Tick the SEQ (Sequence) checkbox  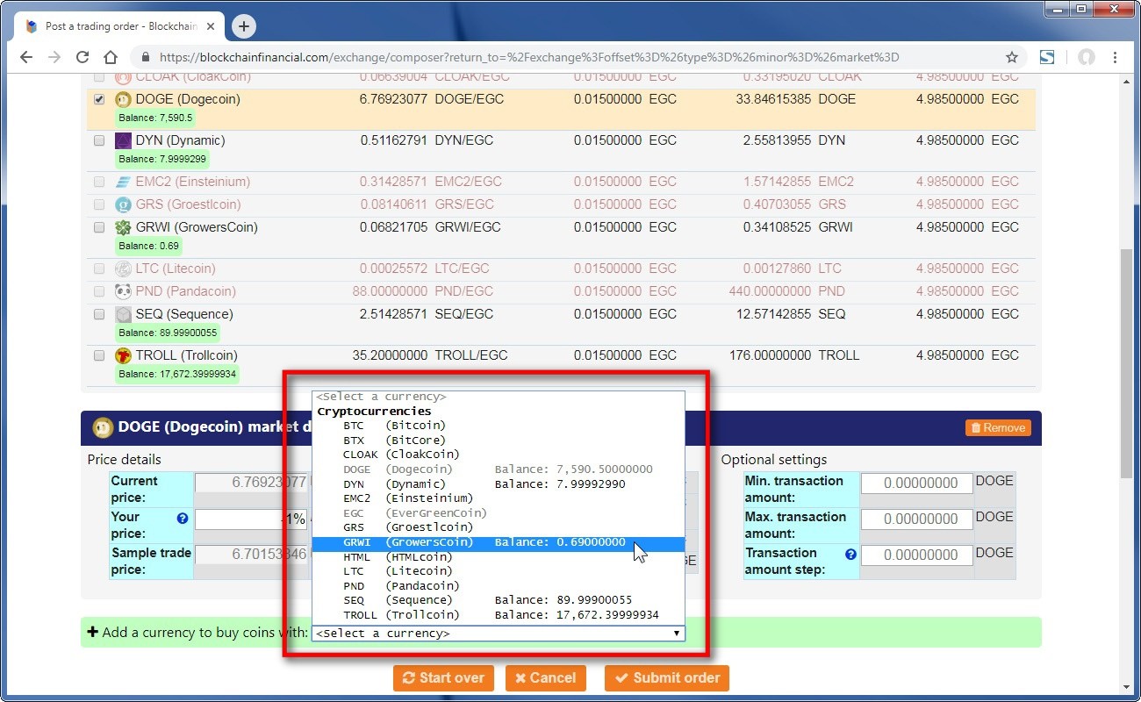(99, 314)
